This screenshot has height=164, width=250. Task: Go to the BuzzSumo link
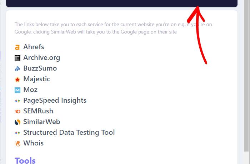click(x=40, y=68)
